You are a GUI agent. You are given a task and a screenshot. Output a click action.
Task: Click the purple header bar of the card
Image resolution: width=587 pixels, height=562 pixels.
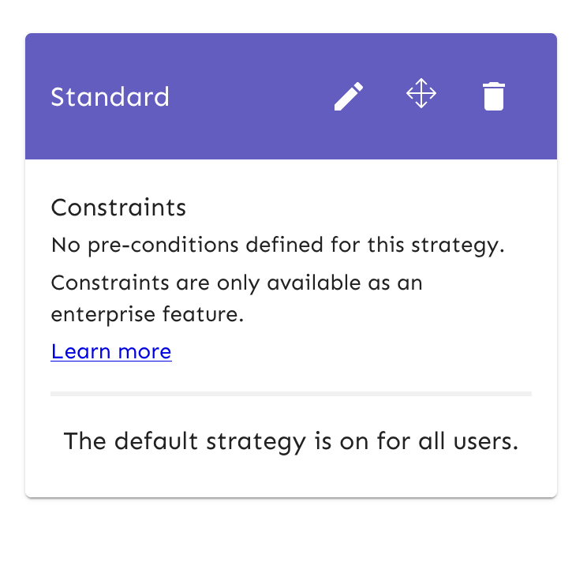point(291,96)
